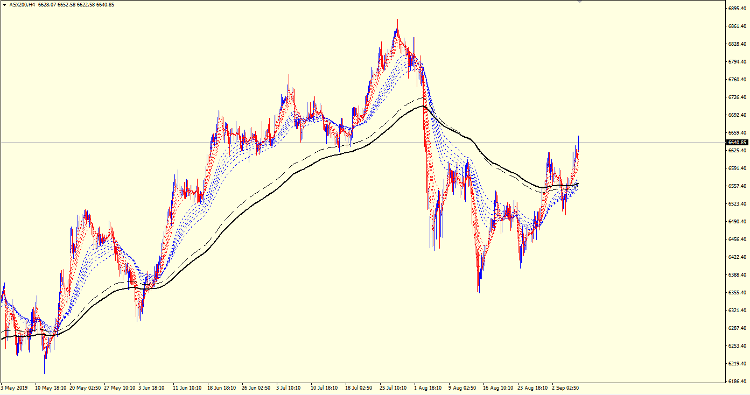Image resolution: width=750 pixels, height=395 pixels.
Task: Click the 3 May 2019 date label
Action: click(x=13, y=387)
